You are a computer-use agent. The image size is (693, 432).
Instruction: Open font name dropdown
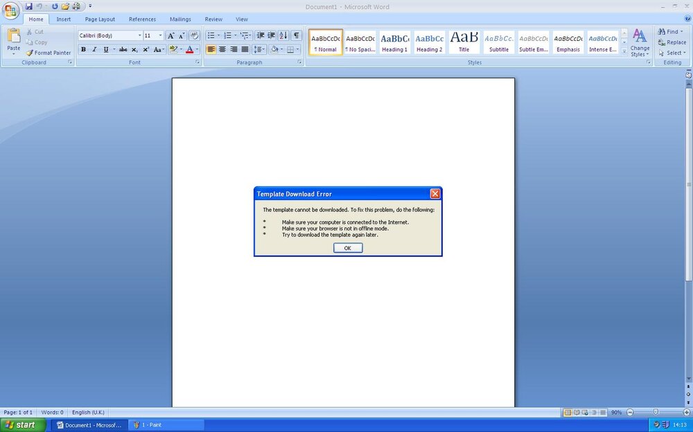pos(140,36)
